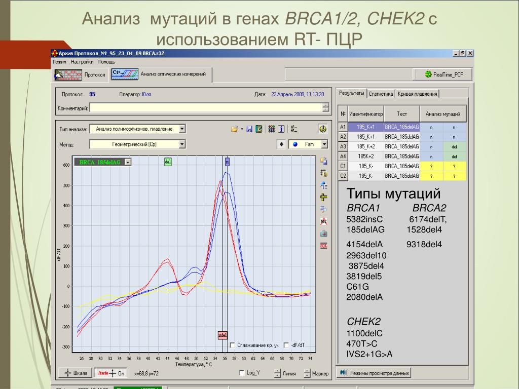Open the Помощь menu
Screen dimensions: 519x389
[x=106, y=62]
